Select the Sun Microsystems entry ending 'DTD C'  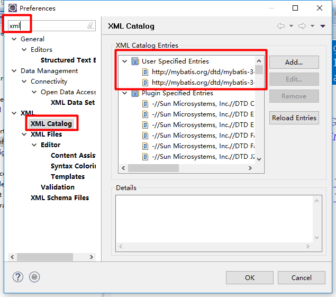click(203, 104)
